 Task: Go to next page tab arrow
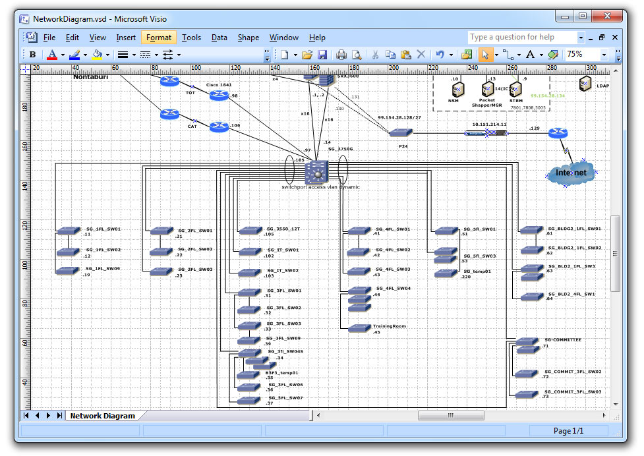tap(49, 415)
